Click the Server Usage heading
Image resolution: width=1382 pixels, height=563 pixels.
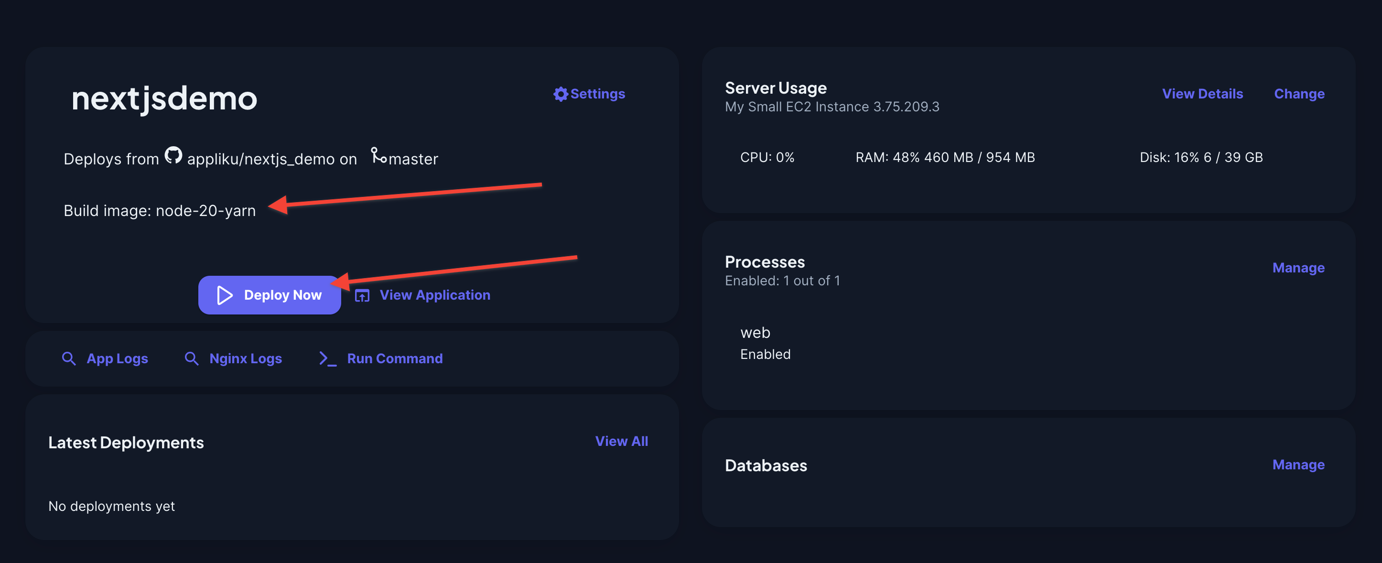(775, 88)
